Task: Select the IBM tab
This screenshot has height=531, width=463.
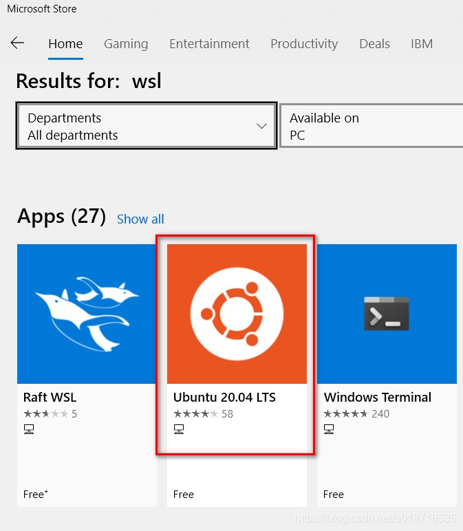Action: pos(422,44)
